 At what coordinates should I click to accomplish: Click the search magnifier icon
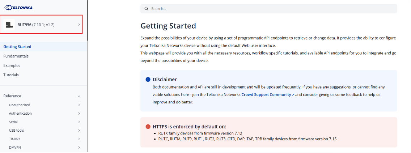146,9
